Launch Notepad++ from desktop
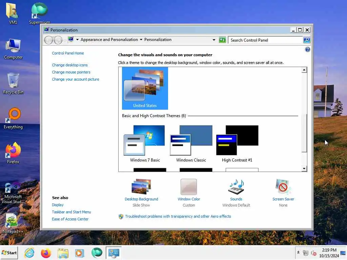This screenshot has height=260, width=347. click(x=13, y=223)
